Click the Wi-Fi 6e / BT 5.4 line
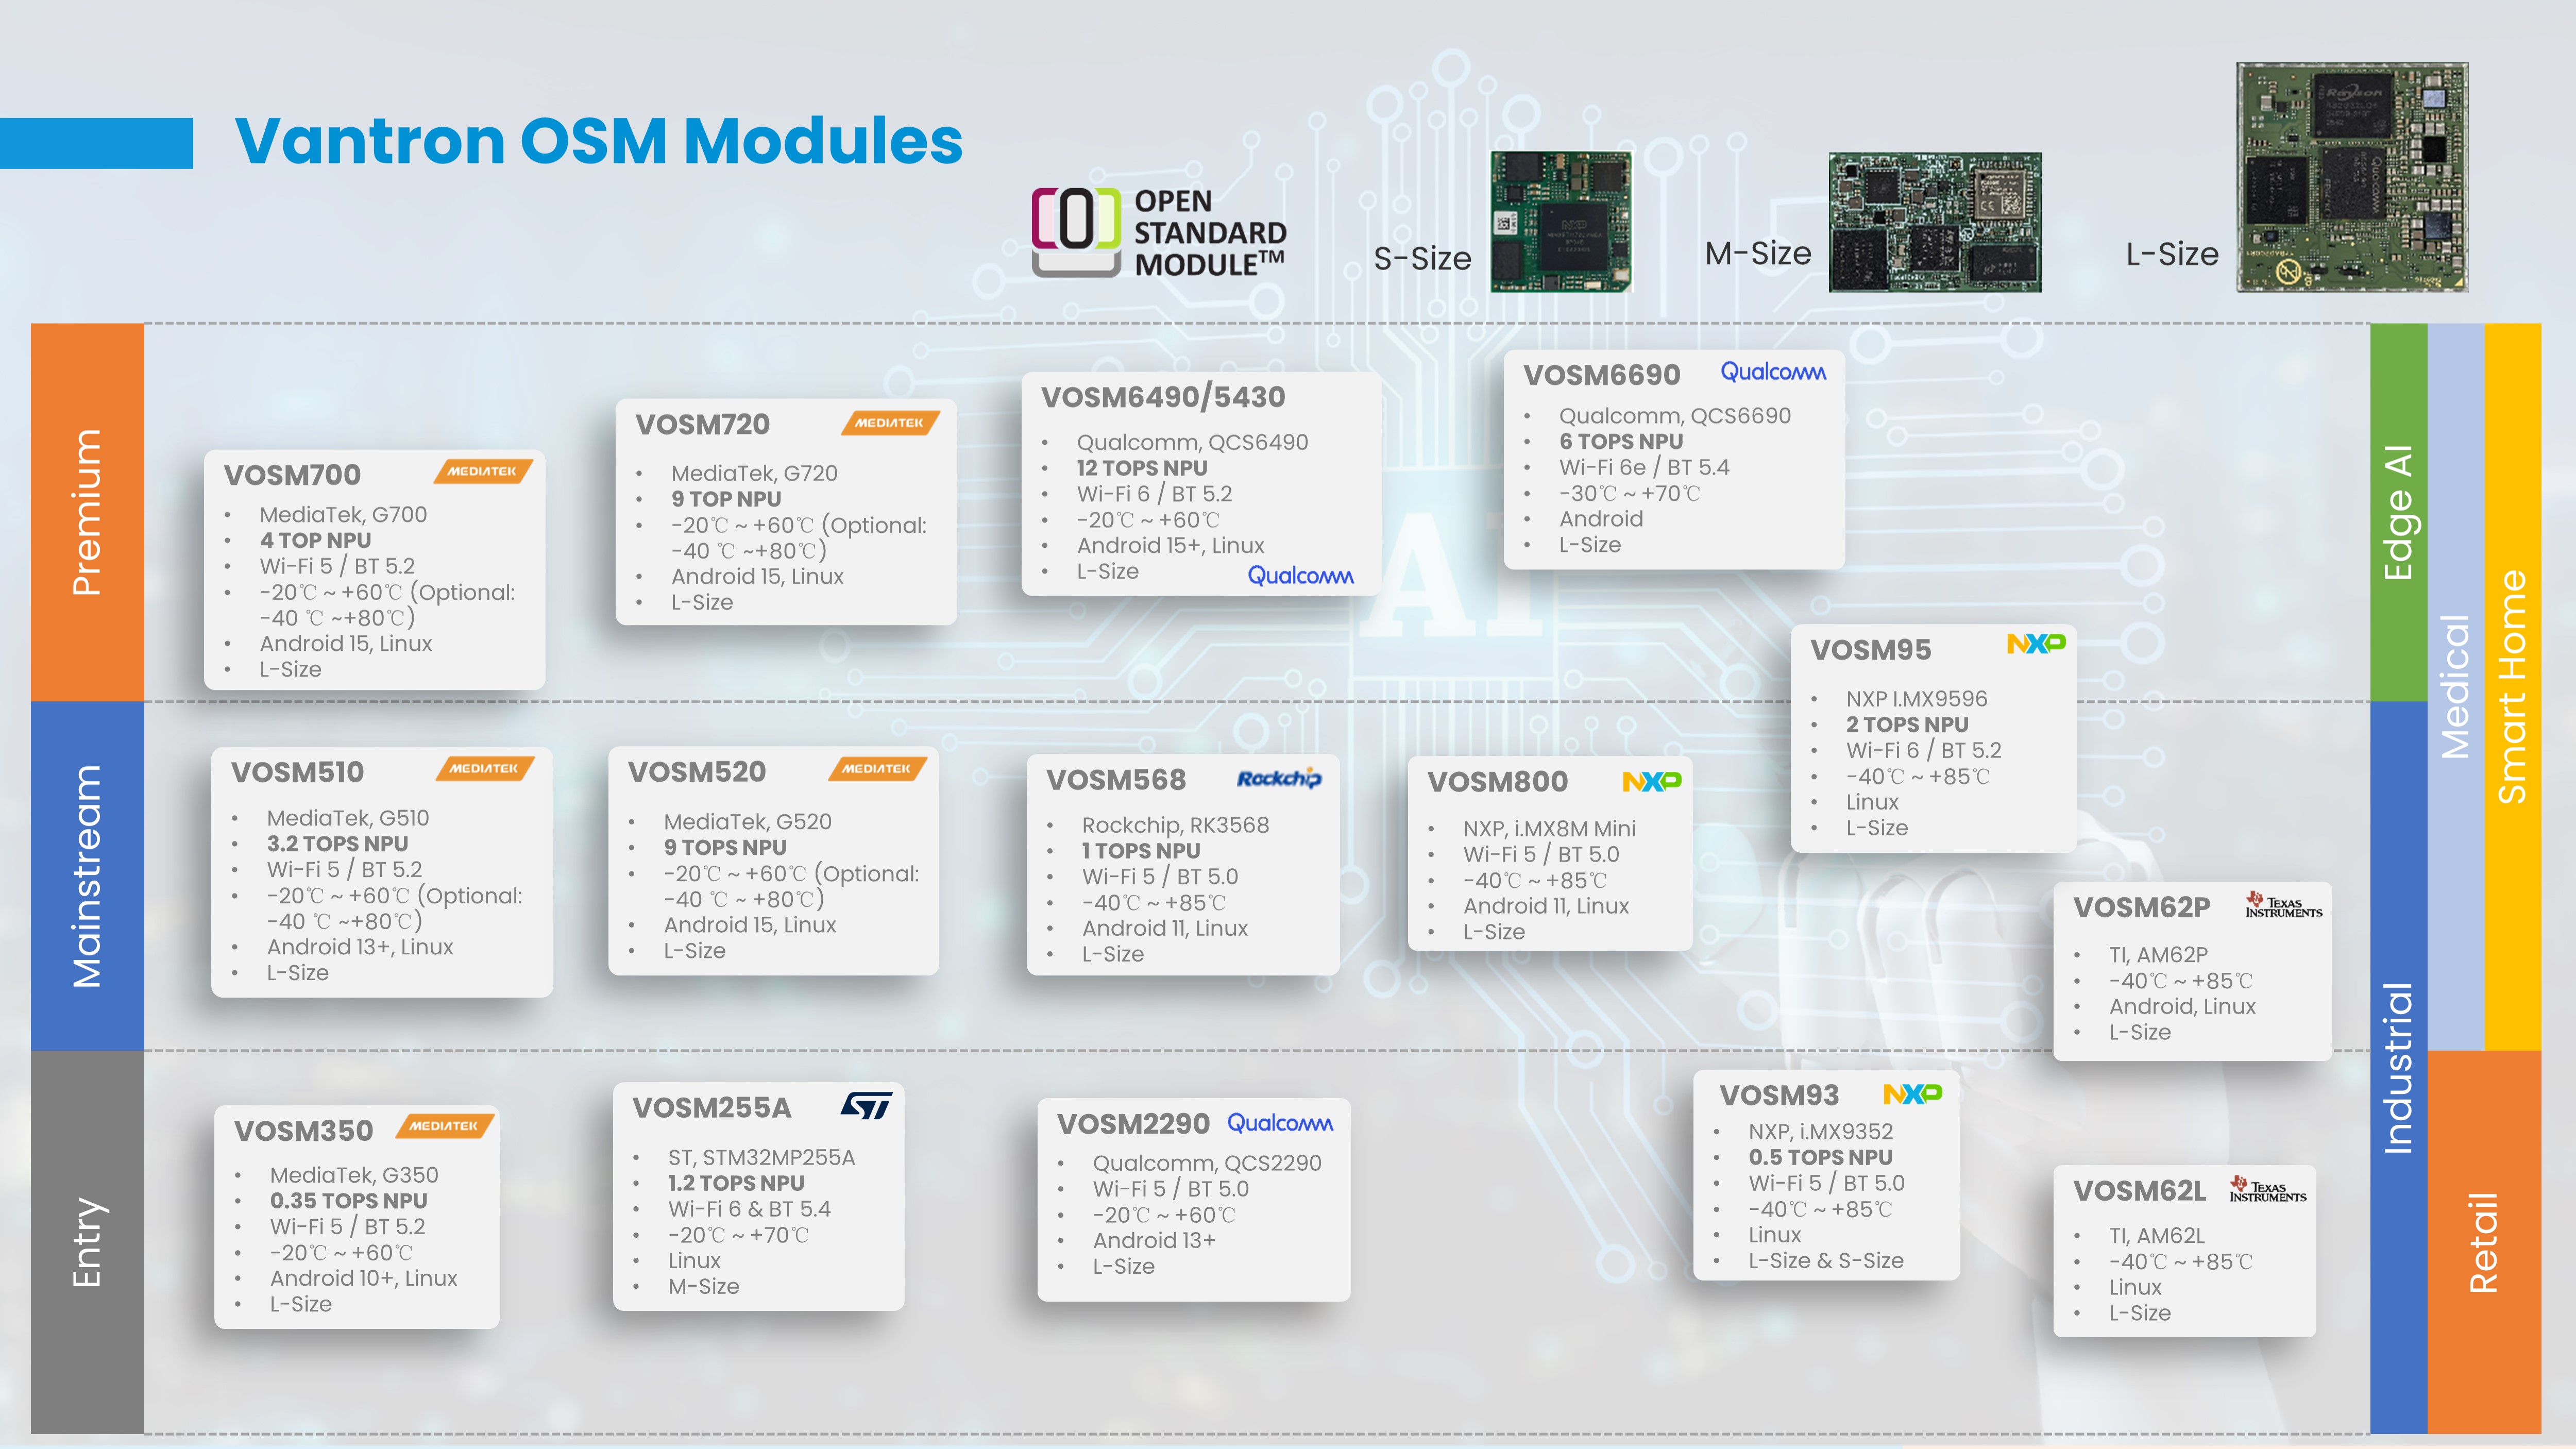2576x1449 pixels. pyautogui.click(x=1644, y=467)
